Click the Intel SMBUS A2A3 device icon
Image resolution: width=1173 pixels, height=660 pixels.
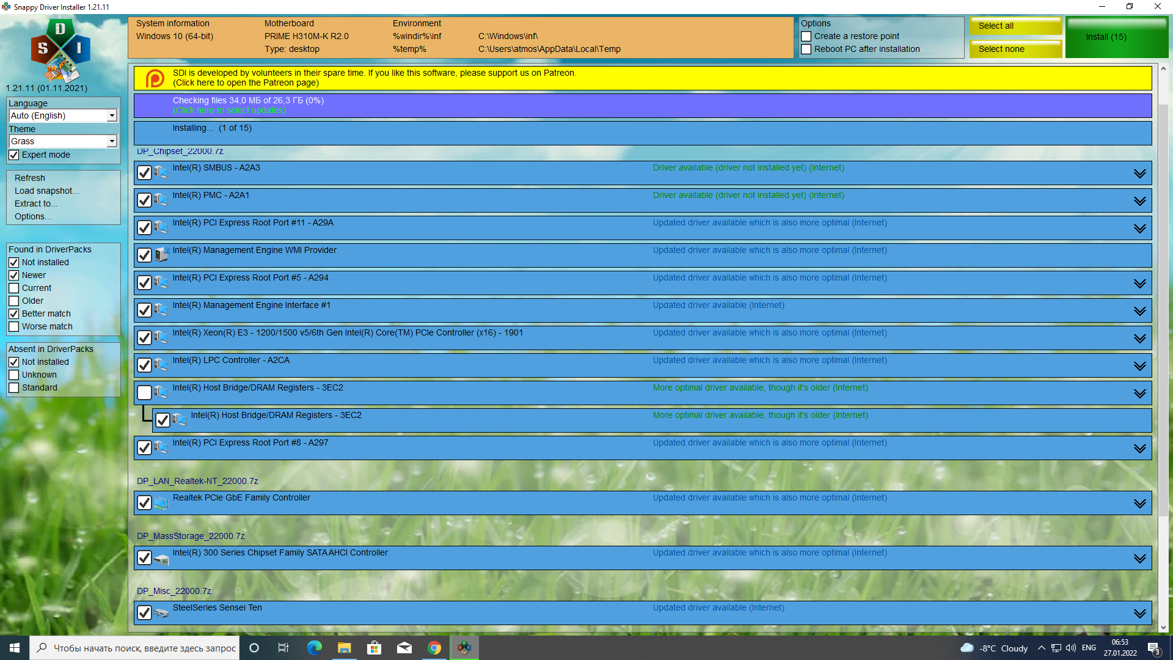pos(161,173)
